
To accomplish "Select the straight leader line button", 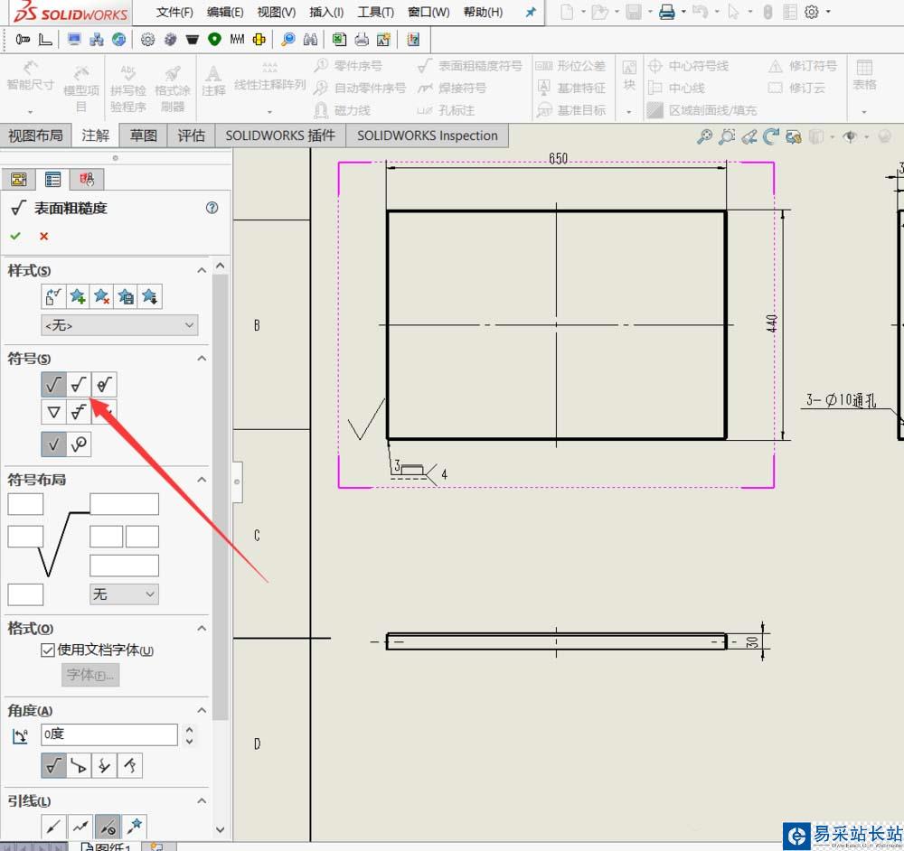I will pos(53,827).
